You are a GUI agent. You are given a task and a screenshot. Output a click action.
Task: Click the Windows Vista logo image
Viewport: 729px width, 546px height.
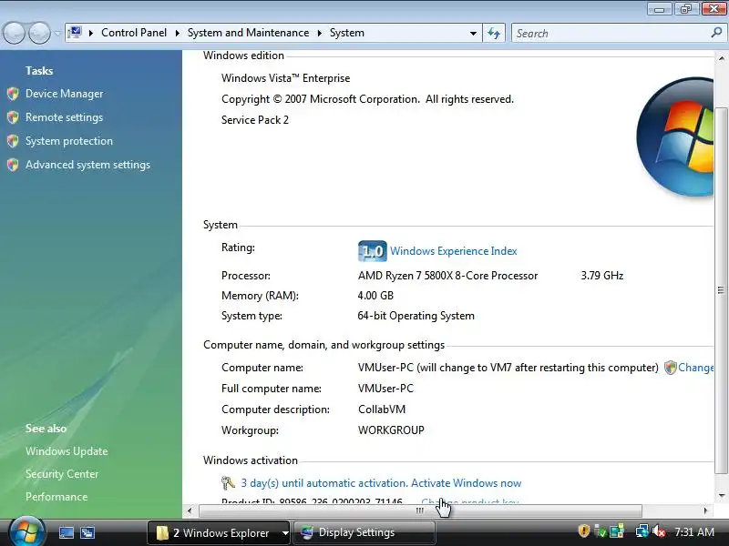tap(674, 136)
